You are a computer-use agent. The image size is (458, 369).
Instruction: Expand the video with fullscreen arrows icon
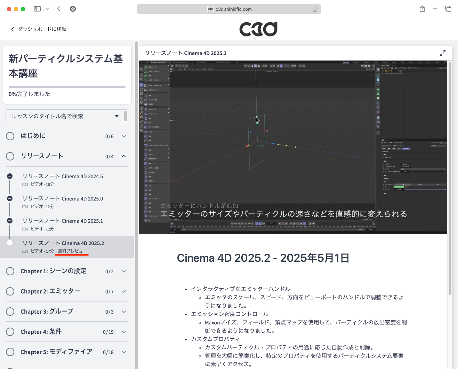click(x=443, y=53)
